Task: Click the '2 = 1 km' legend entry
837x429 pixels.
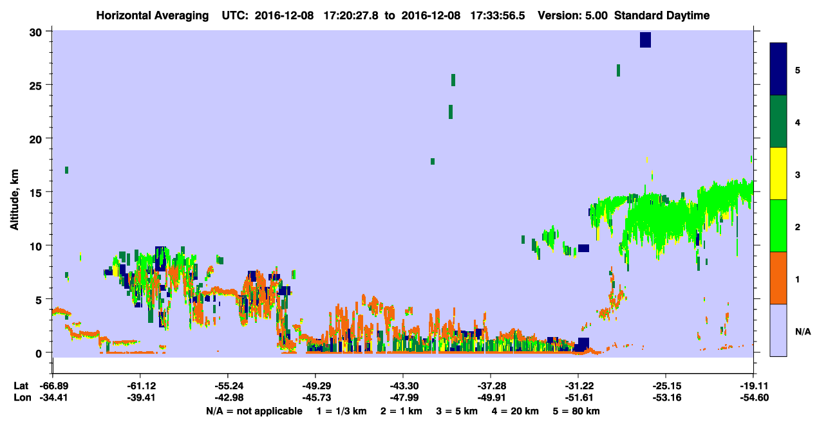Action: pyautogui.click(x=402, y=411)
